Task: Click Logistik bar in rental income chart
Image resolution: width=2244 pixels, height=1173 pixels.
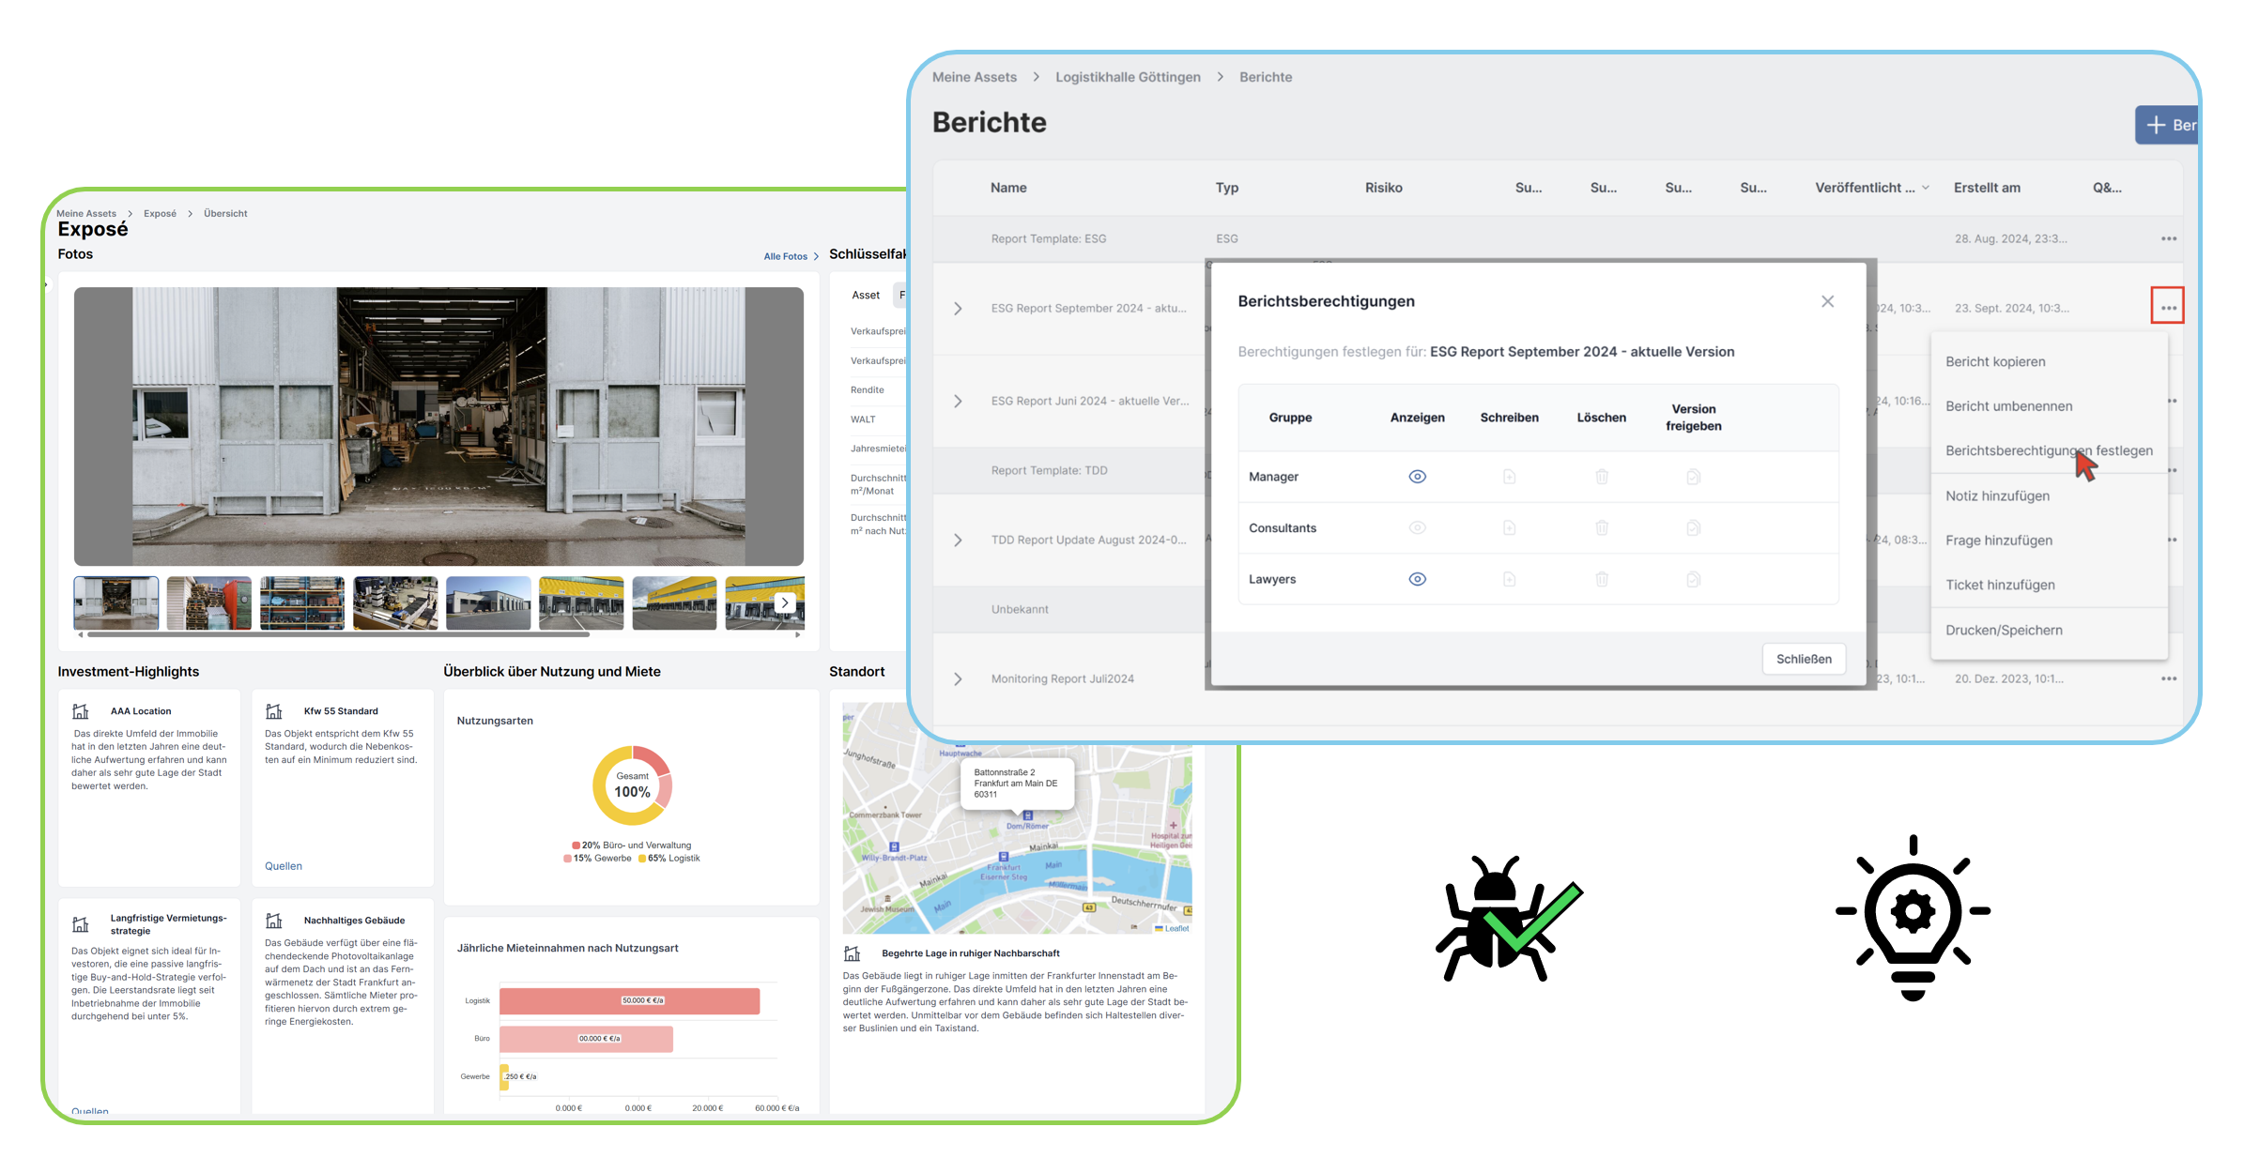Action: click(629, 1000)
